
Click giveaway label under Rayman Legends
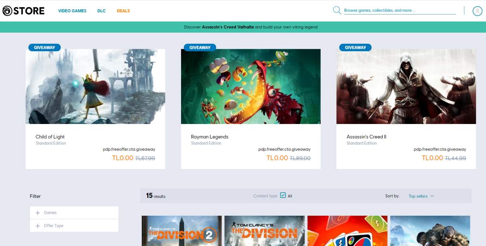click(x=284, y=149)
